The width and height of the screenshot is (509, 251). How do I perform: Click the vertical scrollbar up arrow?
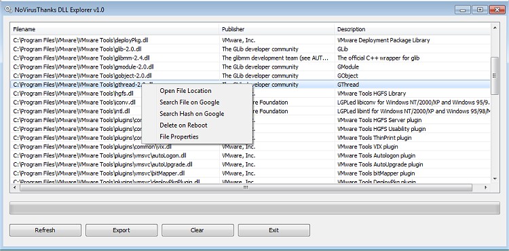click(495, 28)
